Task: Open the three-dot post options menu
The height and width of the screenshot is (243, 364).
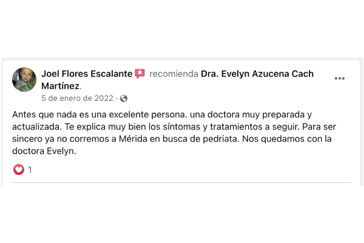Action: [x=340, y=78]
